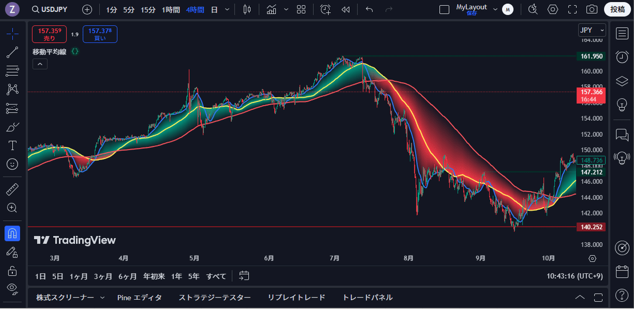
Task: Open the watchlist panel
Action: (x=622, y=34)
